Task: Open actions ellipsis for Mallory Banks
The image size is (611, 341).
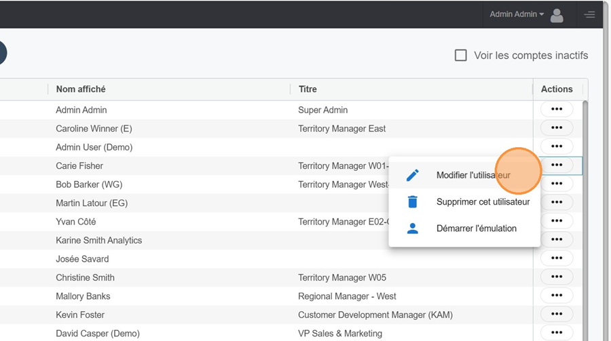Action: click(557, 296)
